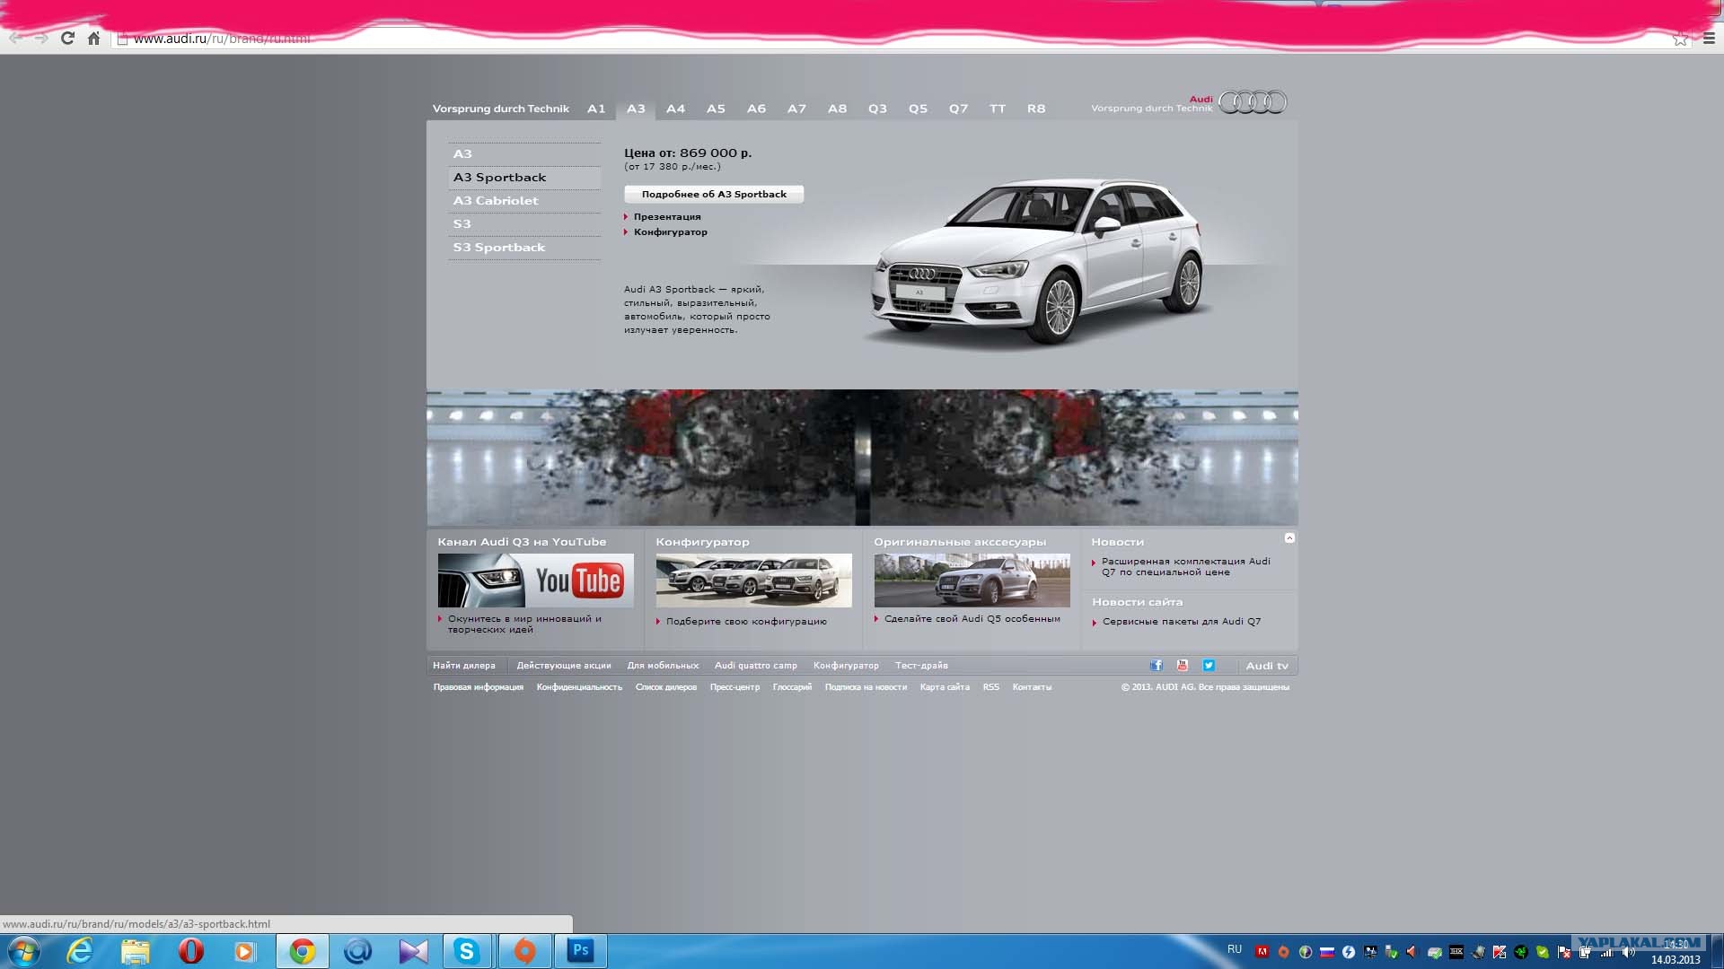Launch Internet Explorer from the taskbar
Viewport: 1724px width, 969px height.
click(x=80, y=951)
